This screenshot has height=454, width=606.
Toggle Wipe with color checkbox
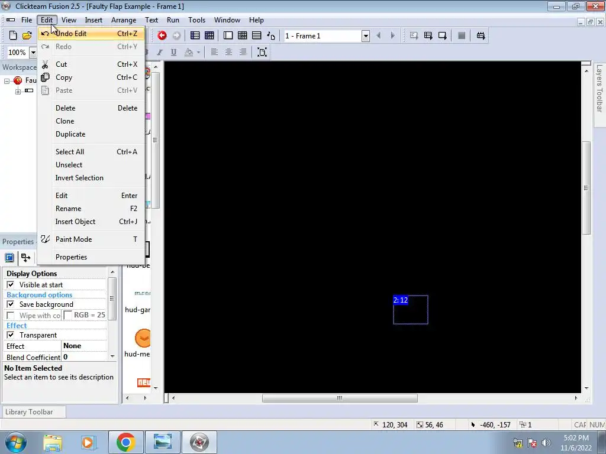(x=11, y=316)
